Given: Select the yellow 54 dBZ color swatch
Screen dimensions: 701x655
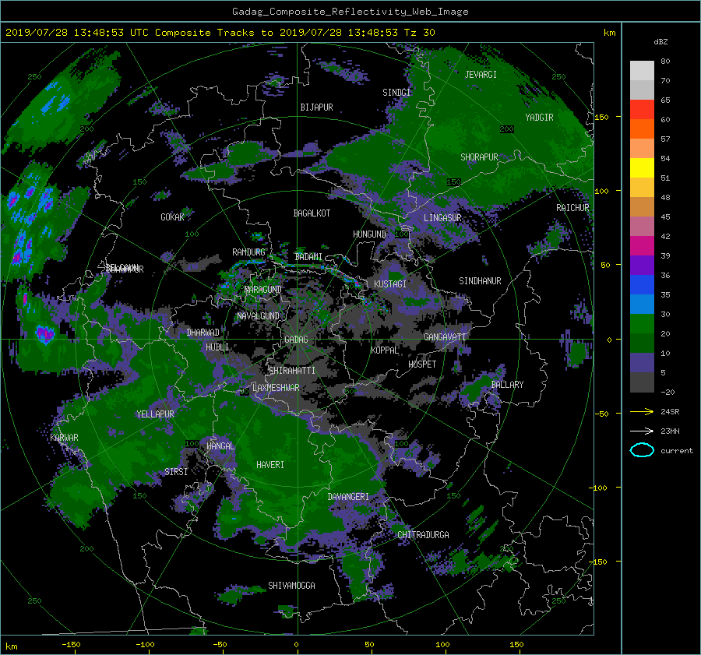Looking at the screenshot, I should (x=642, y=167).
